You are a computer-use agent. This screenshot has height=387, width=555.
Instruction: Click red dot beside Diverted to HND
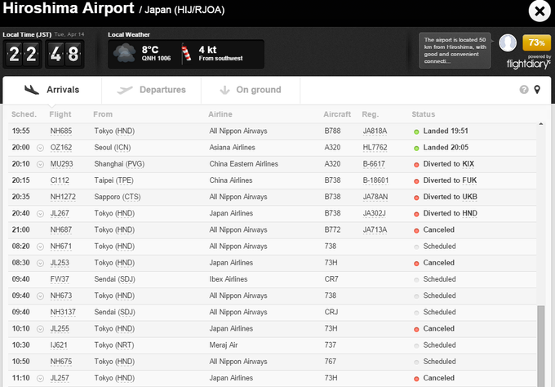point(416,214)
